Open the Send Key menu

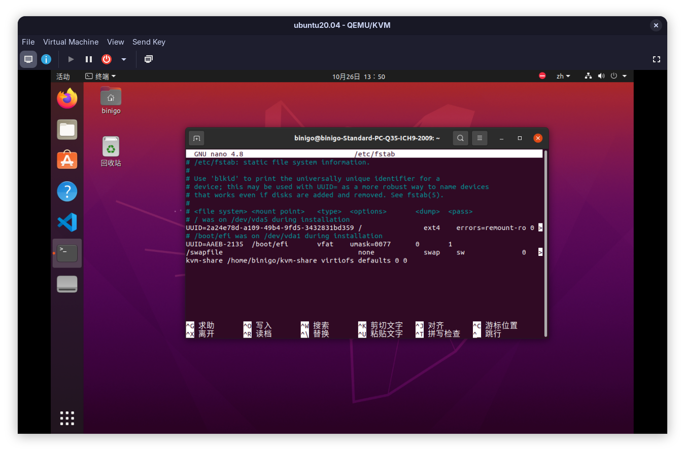pyautogui.click(x=149, y=42)
